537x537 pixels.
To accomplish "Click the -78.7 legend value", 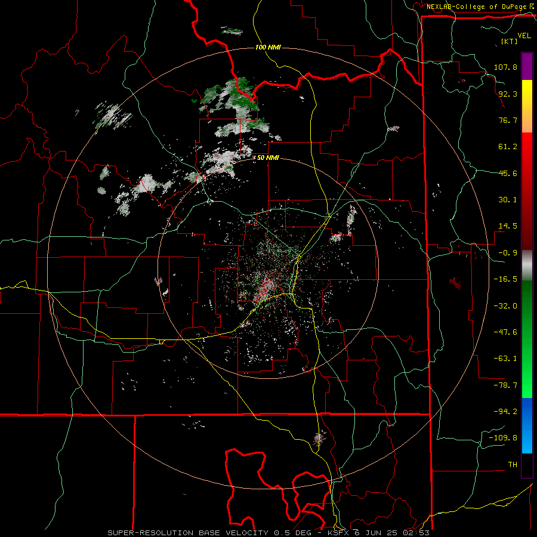I will pos(505,385).
